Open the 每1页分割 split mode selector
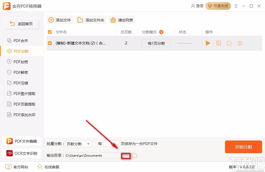The height and width of the screenshot is (172, 265). point(156,43)
